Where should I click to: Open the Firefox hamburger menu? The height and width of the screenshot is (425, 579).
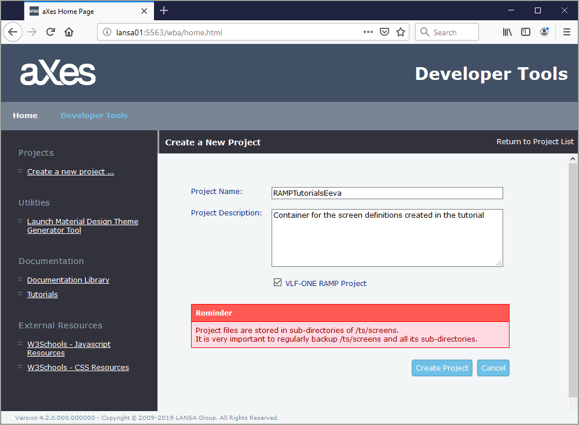(x=567, y=32)
